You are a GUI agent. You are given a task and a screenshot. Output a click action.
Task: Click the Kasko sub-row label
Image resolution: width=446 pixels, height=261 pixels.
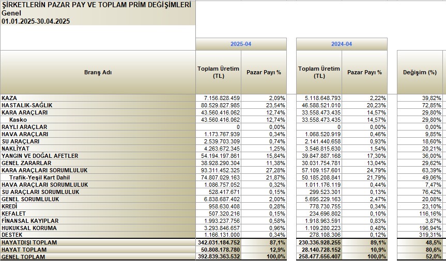coord(18,120)
